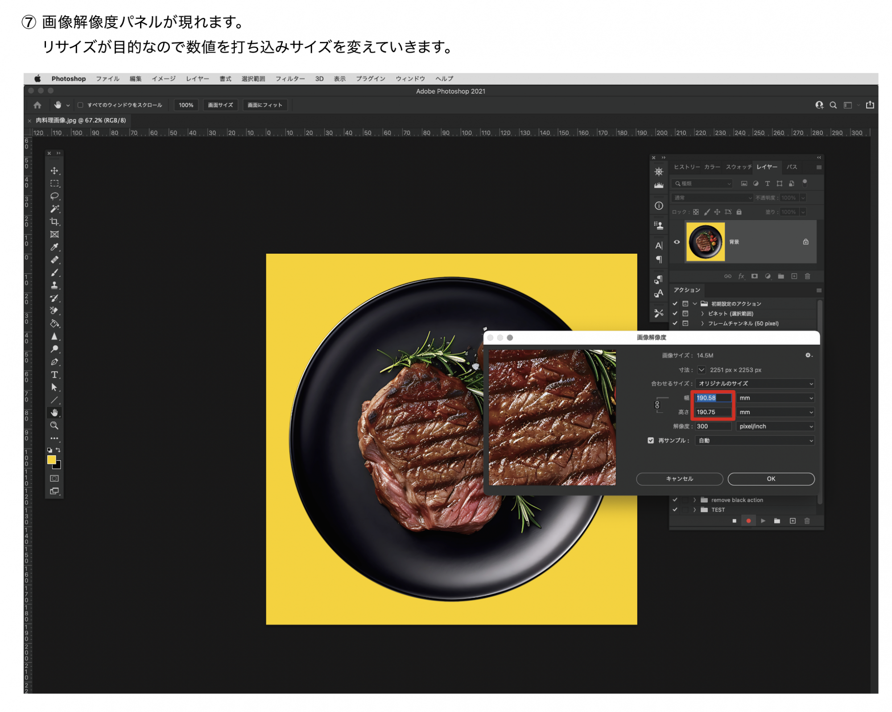892x712 pixels.
Task: Open the Layer menu
Action: 198,78
